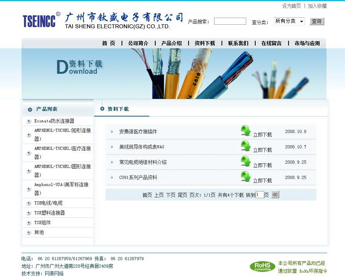Open 产品介绍 in the navigation bar

(172, 44)
